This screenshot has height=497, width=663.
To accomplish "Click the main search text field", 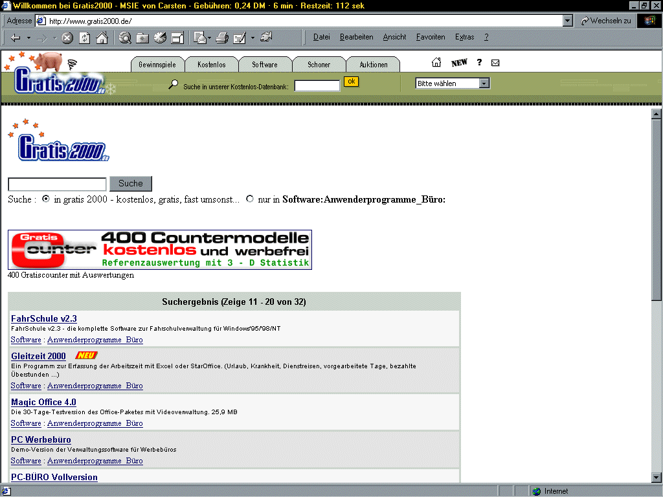I will click(57, 184).
